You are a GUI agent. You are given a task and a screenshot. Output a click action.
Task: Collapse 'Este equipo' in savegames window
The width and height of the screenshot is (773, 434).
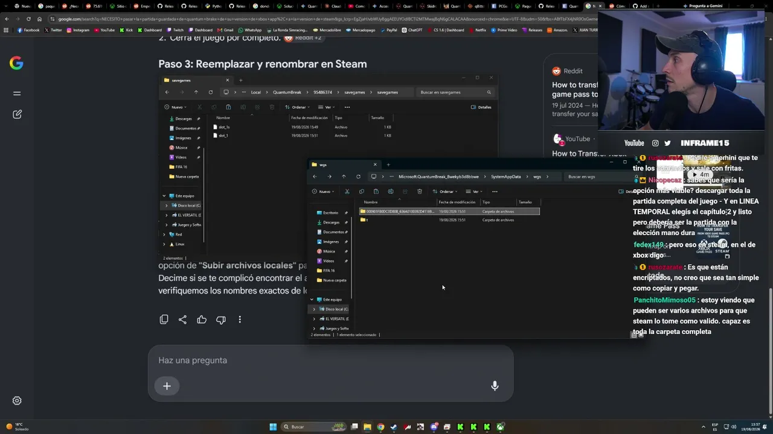tap(164, 196)
